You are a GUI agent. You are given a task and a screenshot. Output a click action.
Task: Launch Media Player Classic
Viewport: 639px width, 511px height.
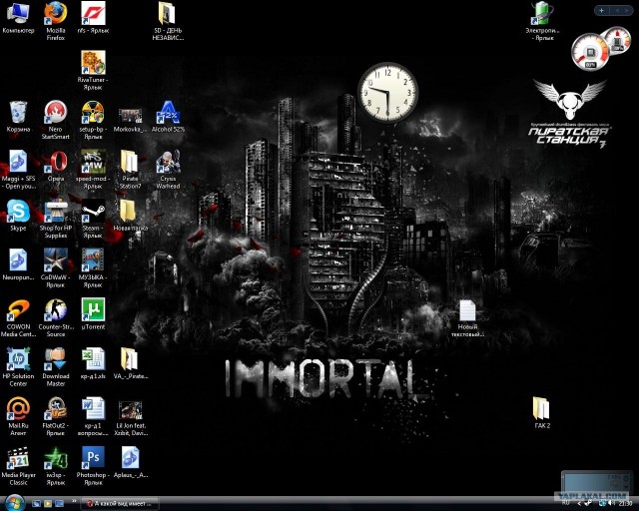[18, 466]
